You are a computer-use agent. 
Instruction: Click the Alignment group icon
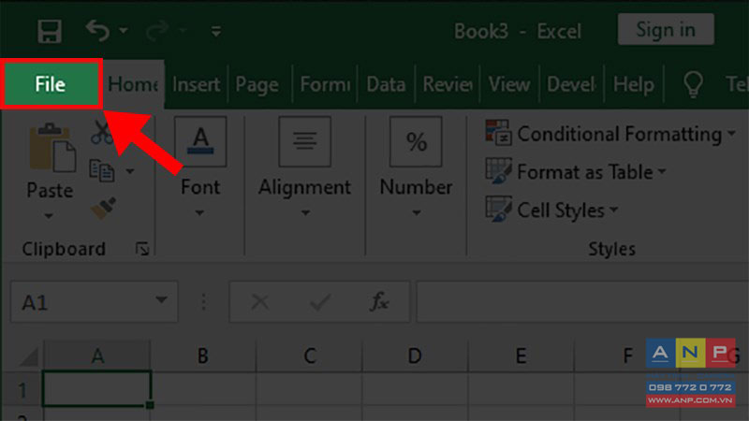(305, 141)
